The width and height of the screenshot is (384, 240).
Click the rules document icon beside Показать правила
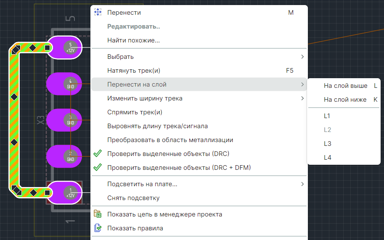tap(98, 228)
